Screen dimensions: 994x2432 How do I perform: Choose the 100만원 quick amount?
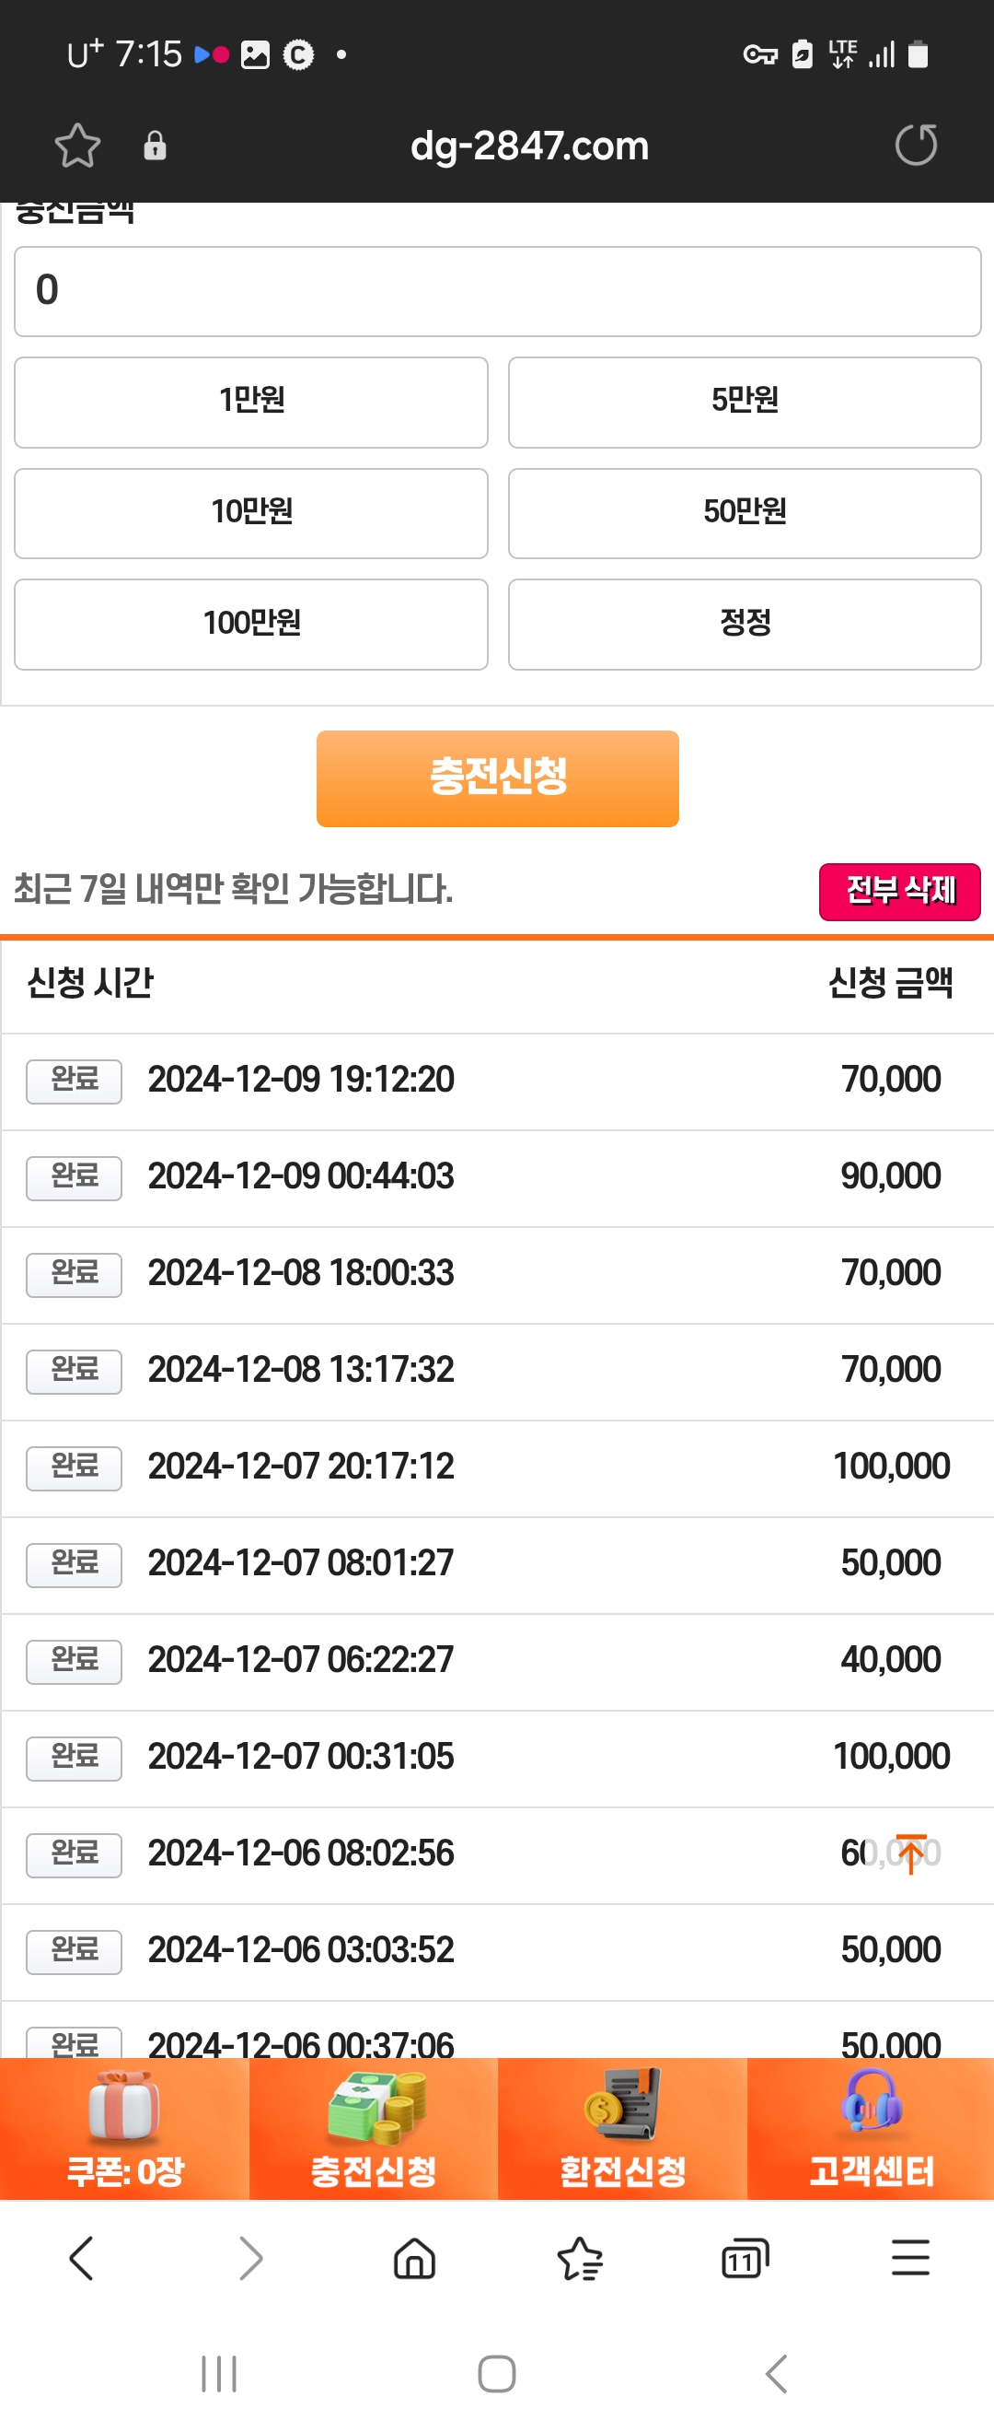251,625
